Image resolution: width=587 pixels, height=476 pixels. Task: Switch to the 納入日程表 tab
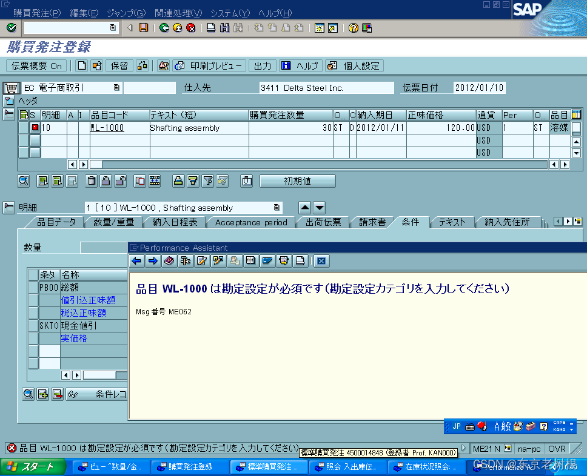tap(175, 222)
